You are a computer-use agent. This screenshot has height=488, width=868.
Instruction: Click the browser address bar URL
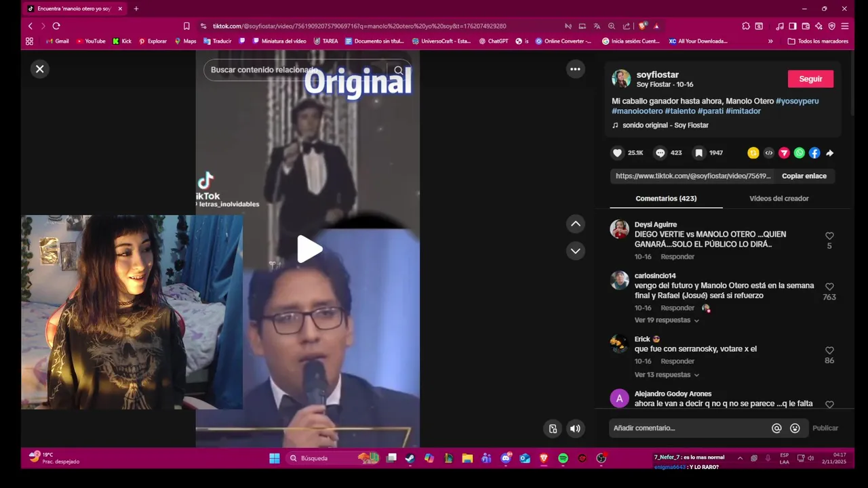[x=359, y=26]
